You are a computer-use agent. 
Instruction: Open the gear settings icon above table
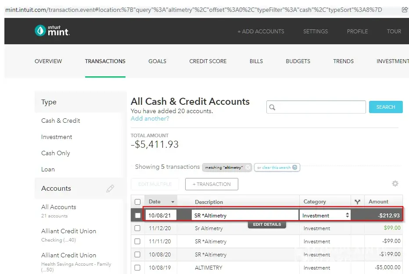pos(395,184)
